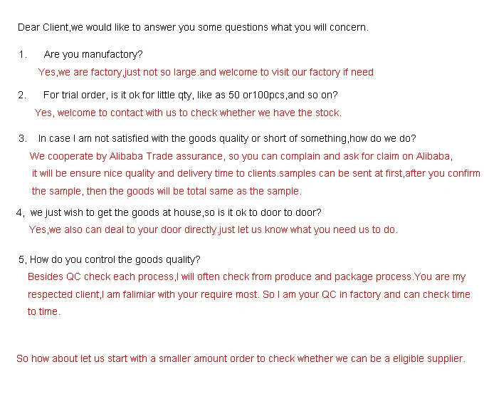The width and height of the screenshot is (484, 404).
Task: Click question about unsatisfactory goods quality
Action: click(x=227, y=138)
